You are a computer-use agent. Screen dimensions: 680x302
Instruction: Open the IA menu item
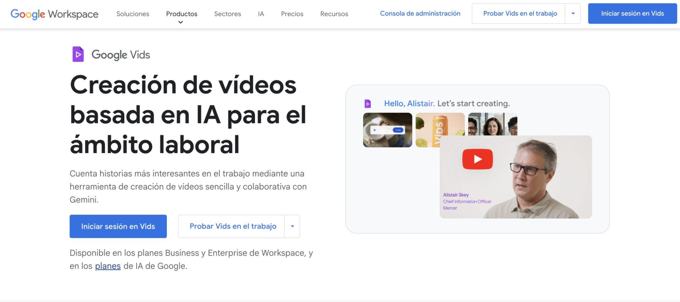(261, 14)
